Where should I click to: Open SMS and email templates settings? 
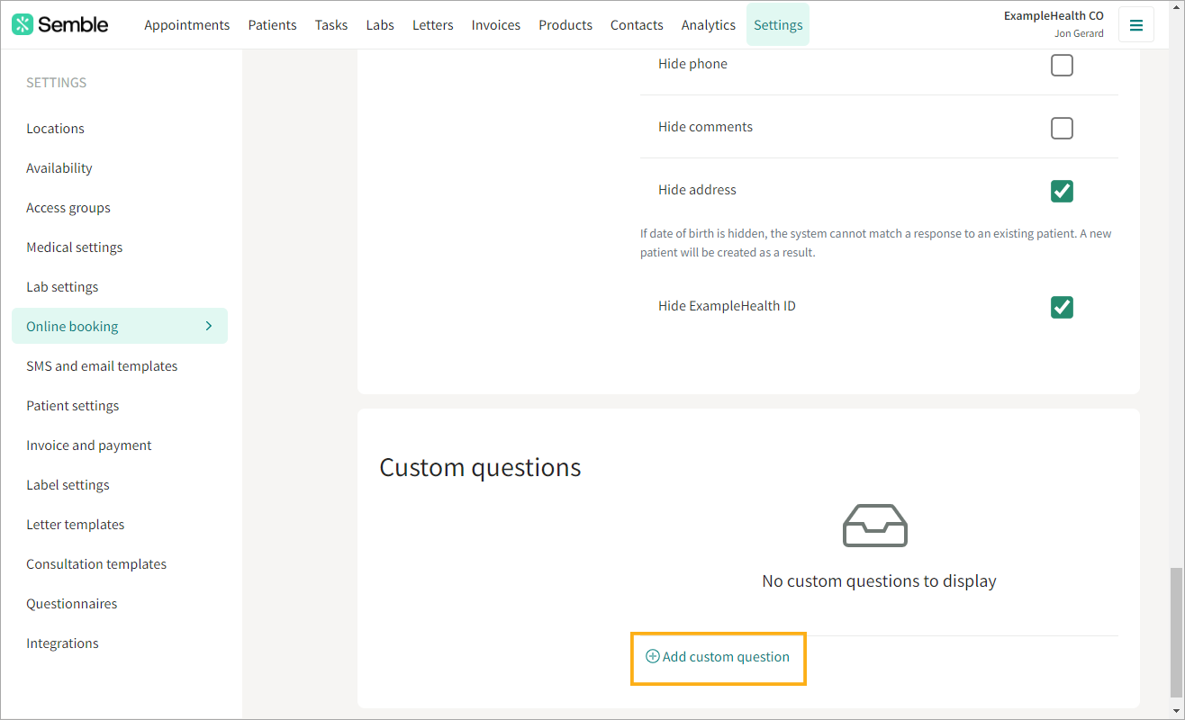point(102,366)
